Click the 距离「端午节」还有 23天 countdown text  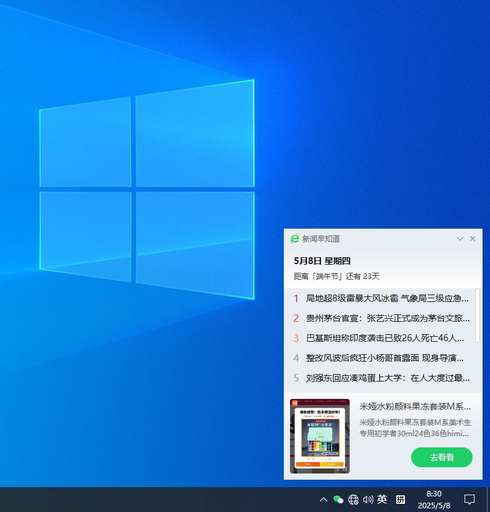(x=336, y=277)
